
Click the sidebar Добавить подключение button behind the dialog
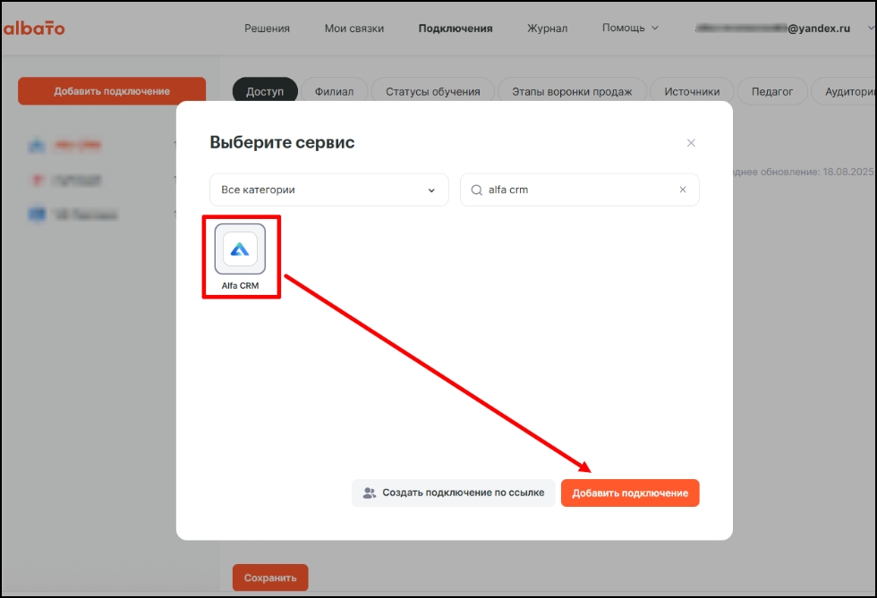(112, 91)
